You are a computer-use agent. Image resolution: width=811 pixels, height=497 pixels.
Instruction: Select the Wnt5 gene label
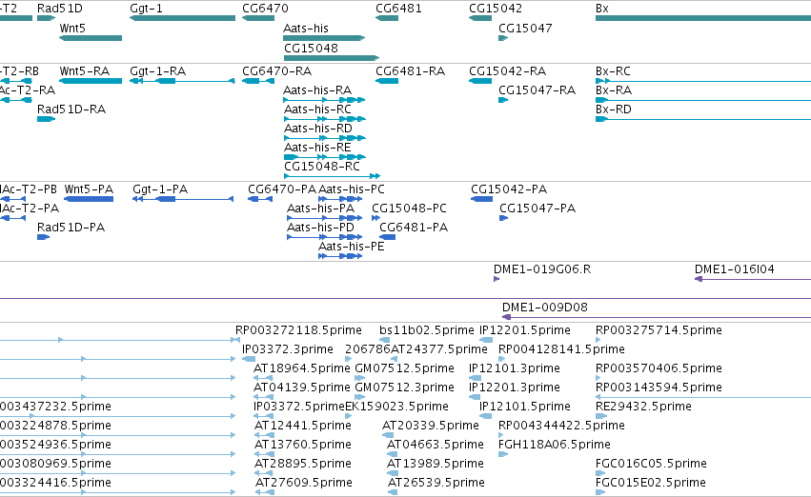pos(72,28)
